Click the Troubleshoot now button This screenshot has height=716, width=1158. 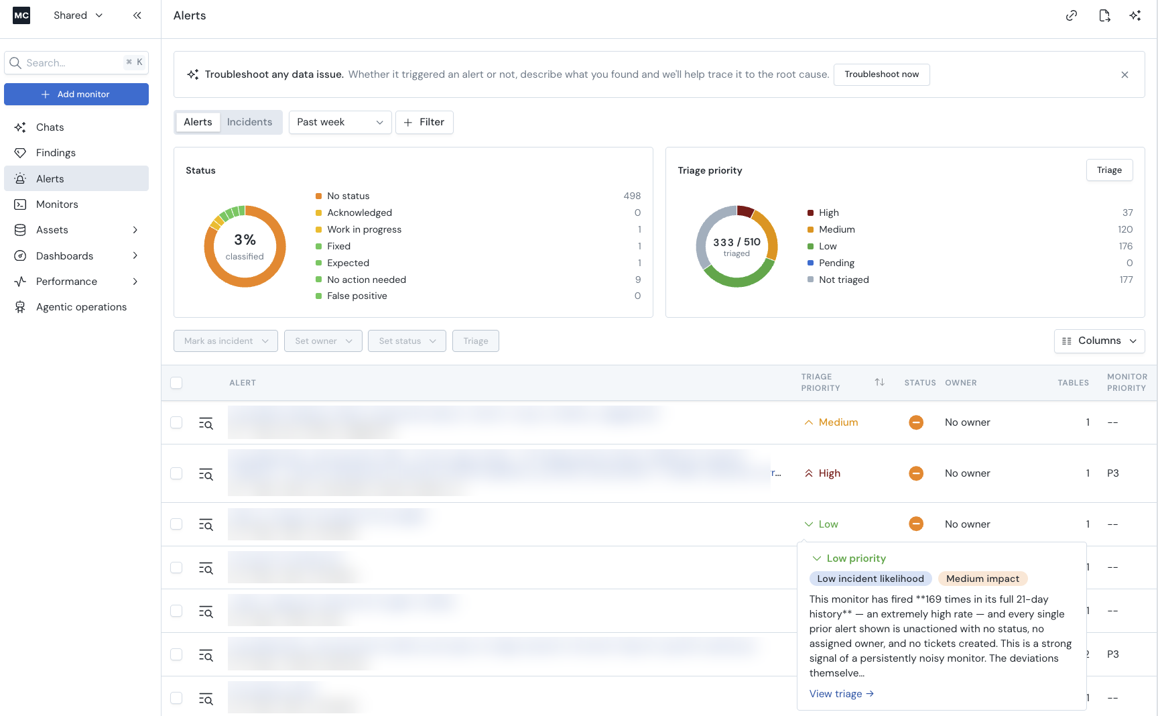click(x=881, y=74)
